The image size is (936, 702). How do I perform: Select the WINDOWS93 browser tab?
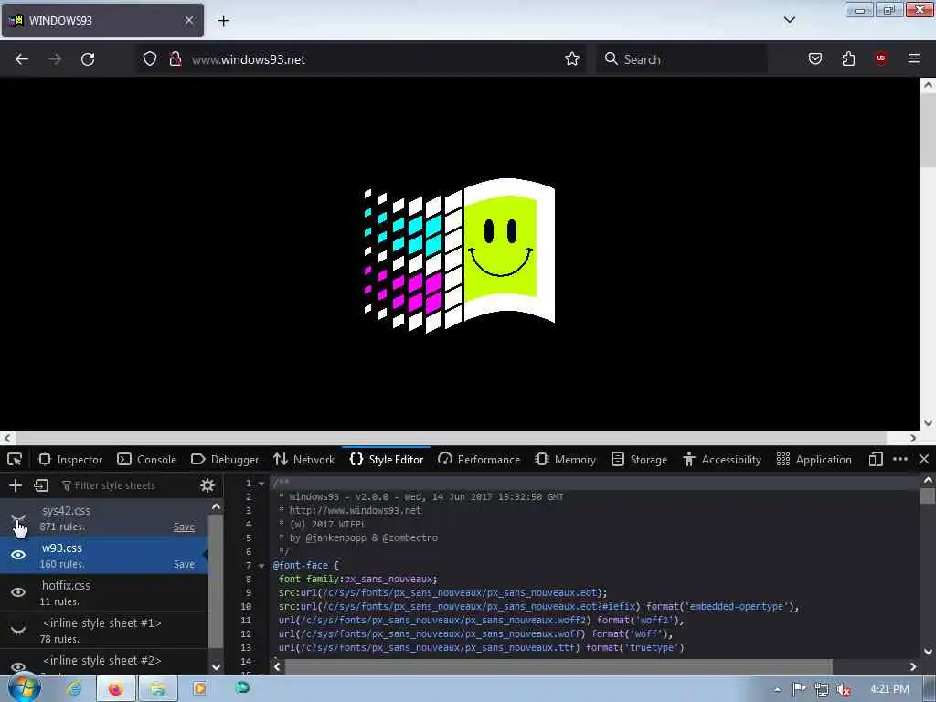(x=102, y=20)
